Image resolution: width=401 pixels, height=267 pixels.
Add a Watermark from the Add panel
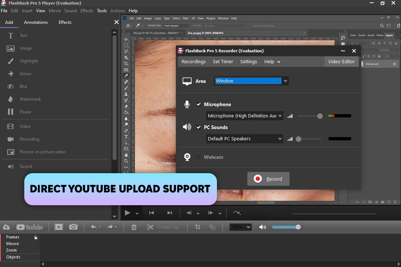tap(30, 99)
